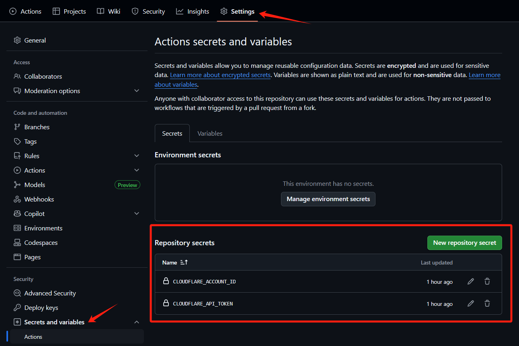This screenshot has height=346, width=519.
Task: Switch to the Variables tab
Action: point(210,133)
